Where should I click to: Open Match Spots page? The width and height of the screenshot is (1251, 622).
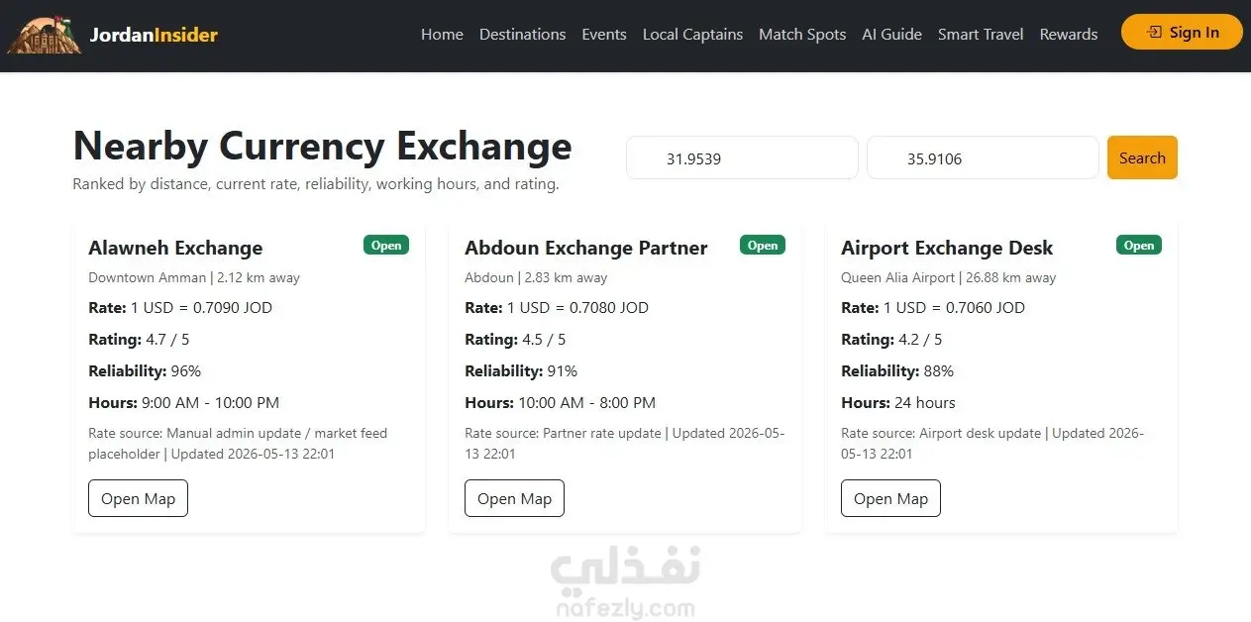point(802,35)
